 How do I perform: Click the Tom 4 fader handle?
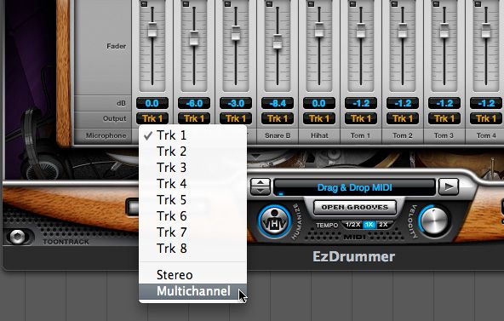tap(486, 31)
